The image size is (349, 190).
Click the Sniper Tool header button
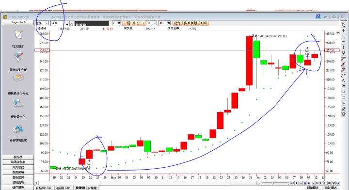[x=18, y=22]
